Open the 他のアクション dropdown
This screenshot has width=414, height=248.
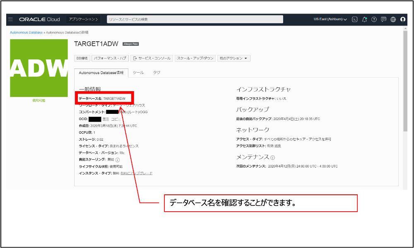point(233,58)
